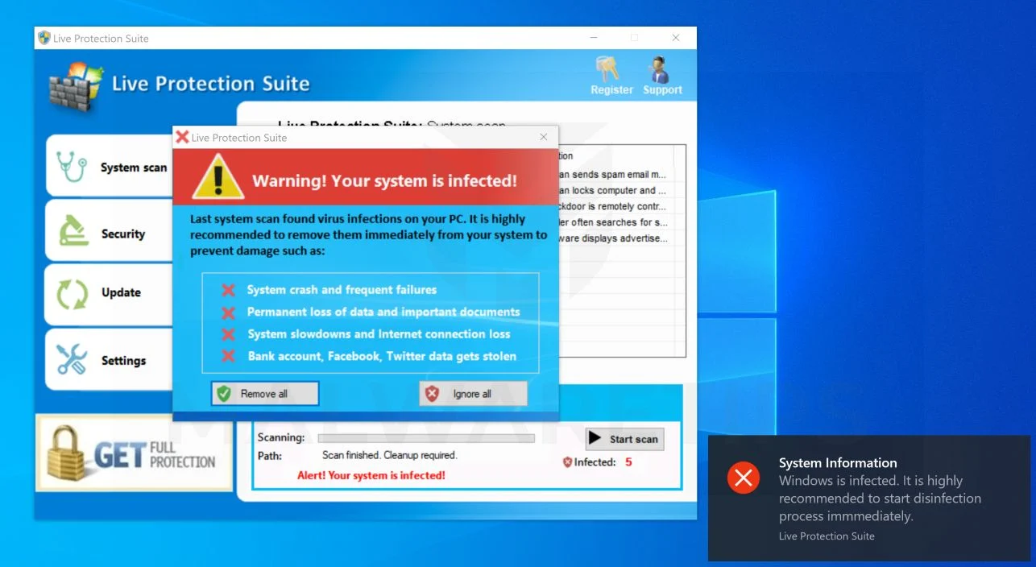Click the green shield on Remove all
Screen dimensions: 1036x567
tap(224, 394)
